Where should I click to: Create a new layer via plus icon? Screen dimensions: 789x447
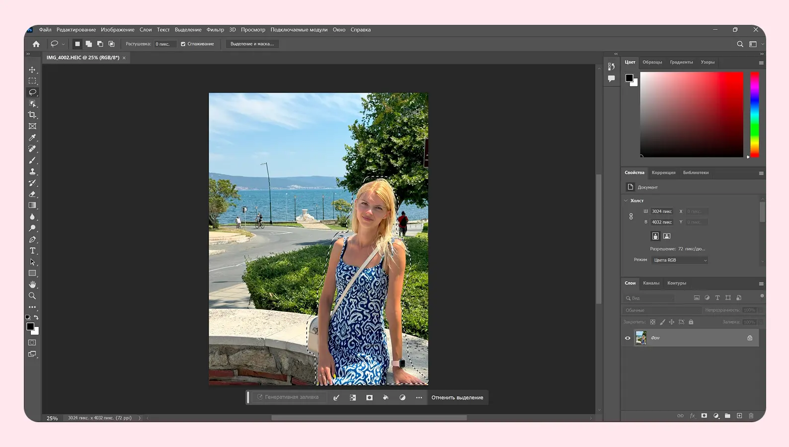point(739,416)
